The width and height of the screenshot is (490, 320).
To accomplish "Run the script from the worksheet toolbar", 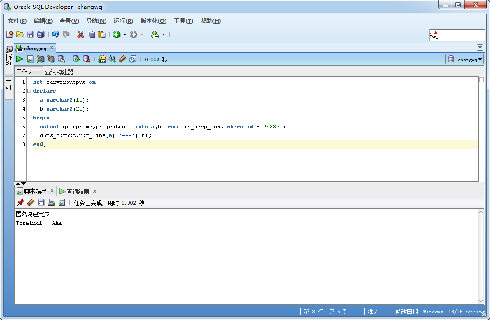I will tap(30, 59).
